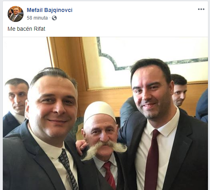Screen dimensions: 210x190
Task: Click the patterned tie on left man
Action: coord(68,169)
